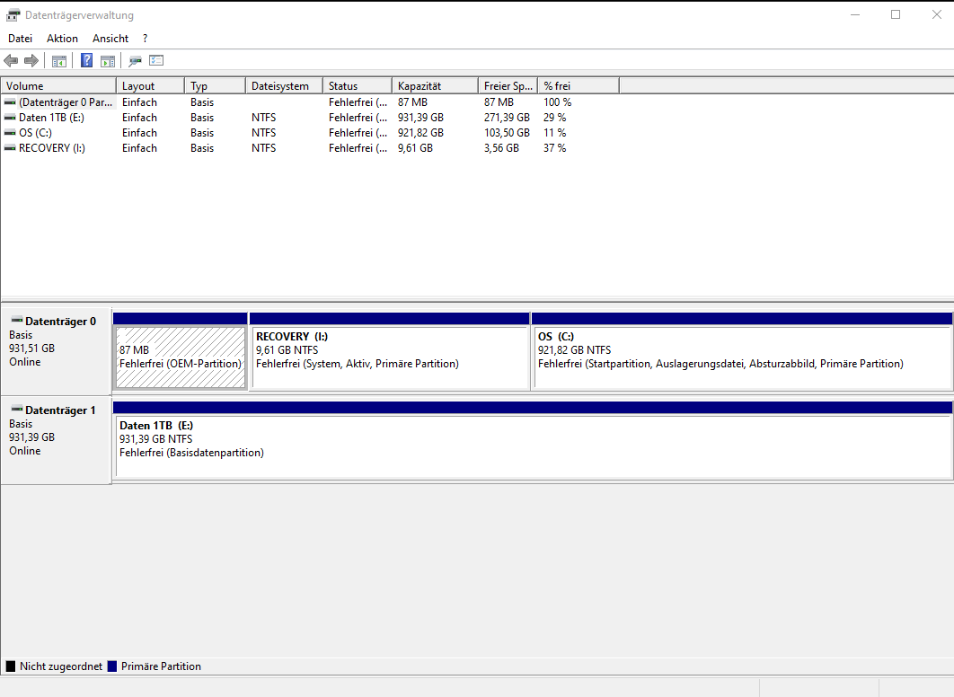Click the 271,39 GB free space cell
The image size is (954, 697).
click(507, 118)
